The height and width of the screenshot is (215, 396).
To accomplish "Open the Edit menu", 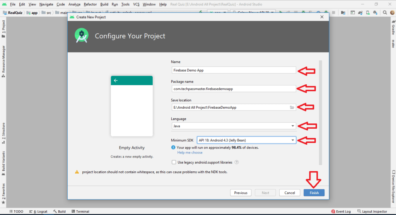I will (x=22, y=4).
